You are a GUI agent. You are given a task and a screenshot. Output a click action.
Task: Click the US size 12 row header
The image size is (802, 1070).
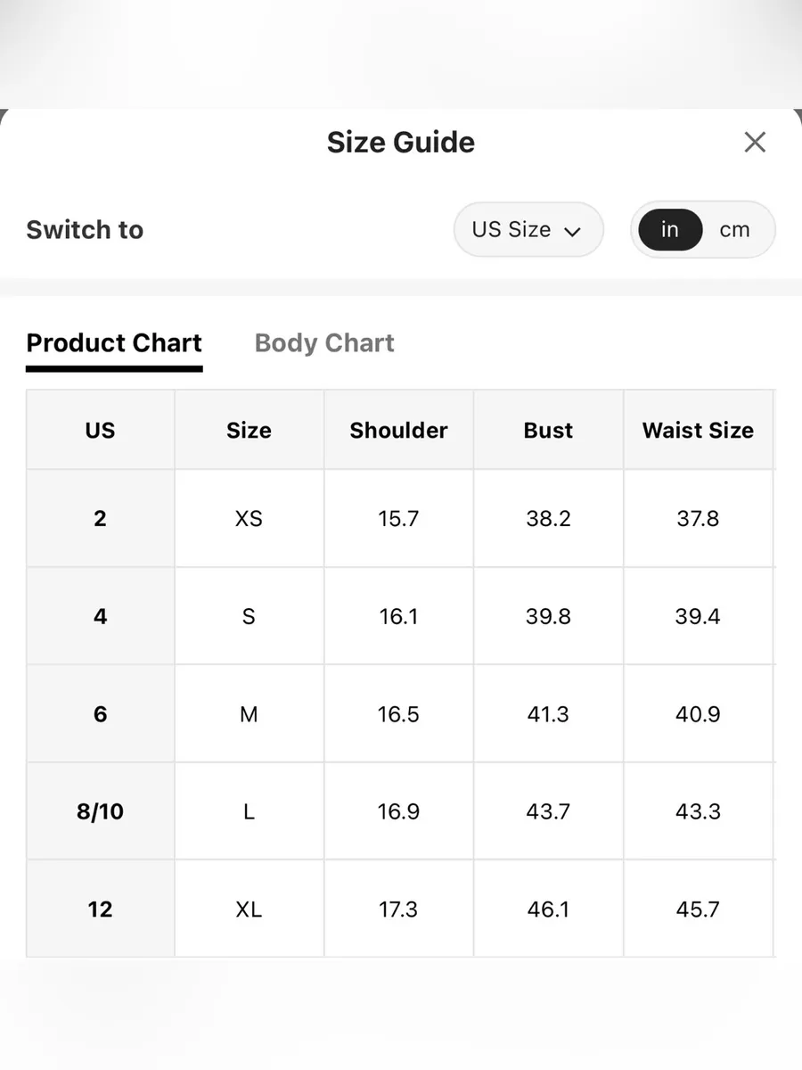100,909
